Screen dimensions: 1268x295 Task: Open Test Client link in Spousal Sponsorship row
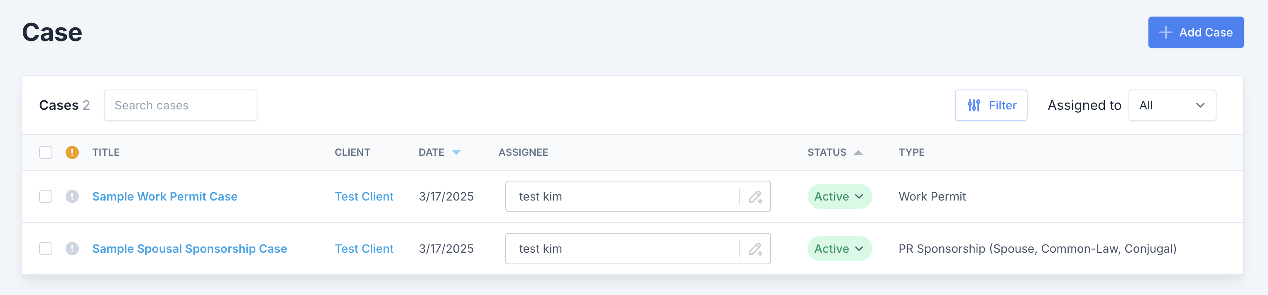364,249
